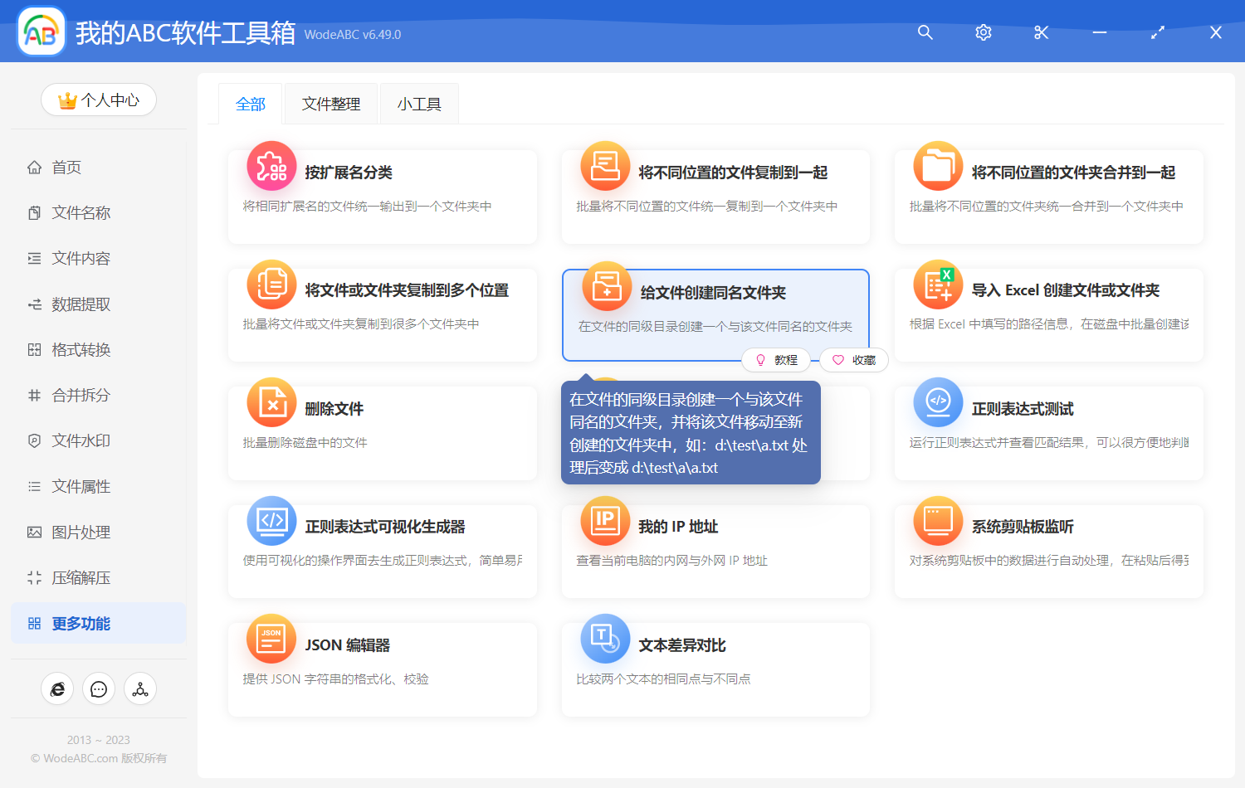Switch to the 文件整理 tab
The image size is (1245, 788).
[x=330, y=103]
